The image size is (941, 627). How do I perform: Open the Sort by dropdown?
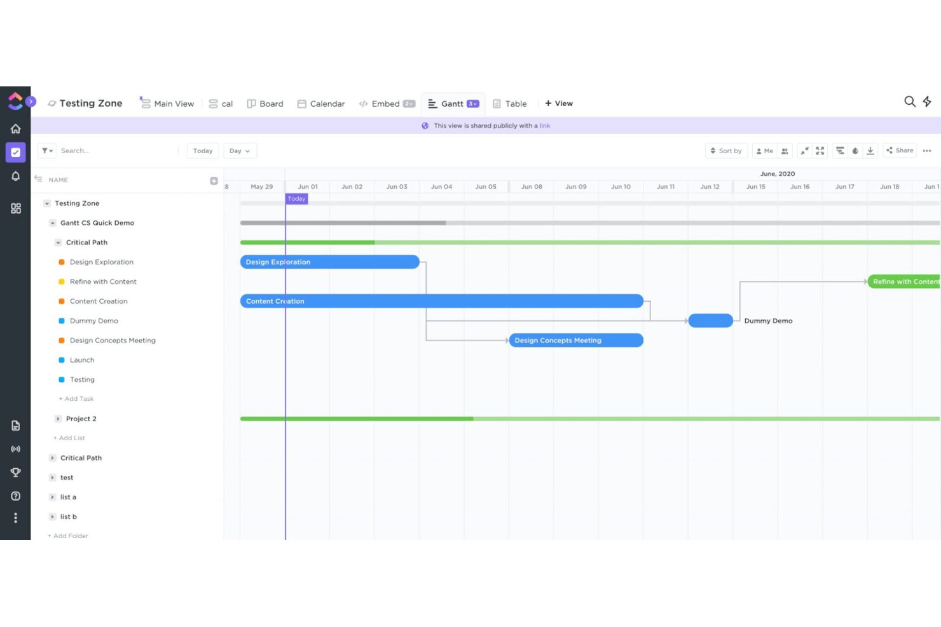[726, 151]
